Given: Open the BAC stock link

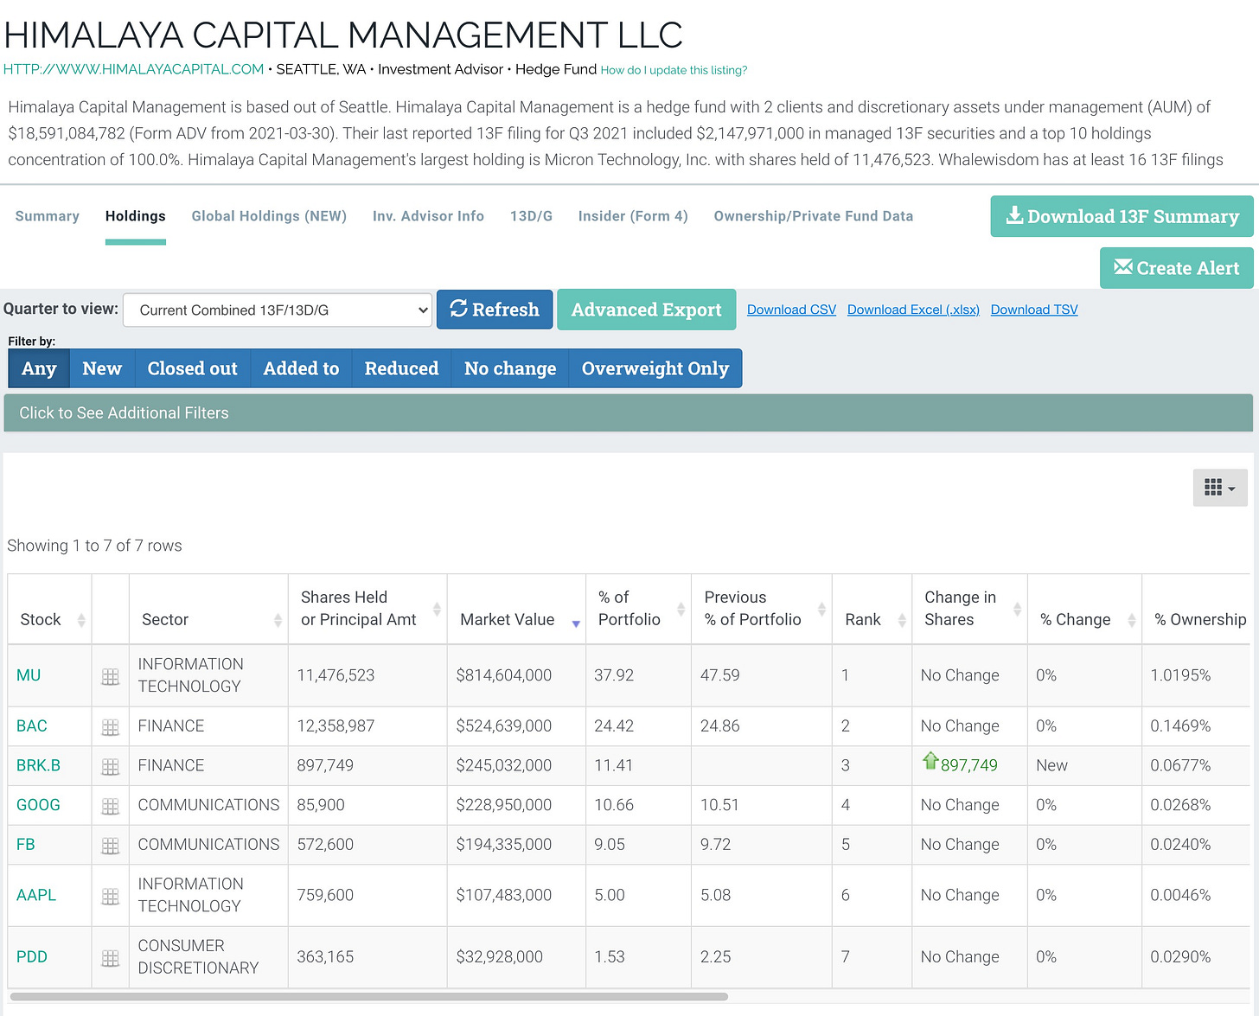Looking at the screenshot, I should 32,726.
